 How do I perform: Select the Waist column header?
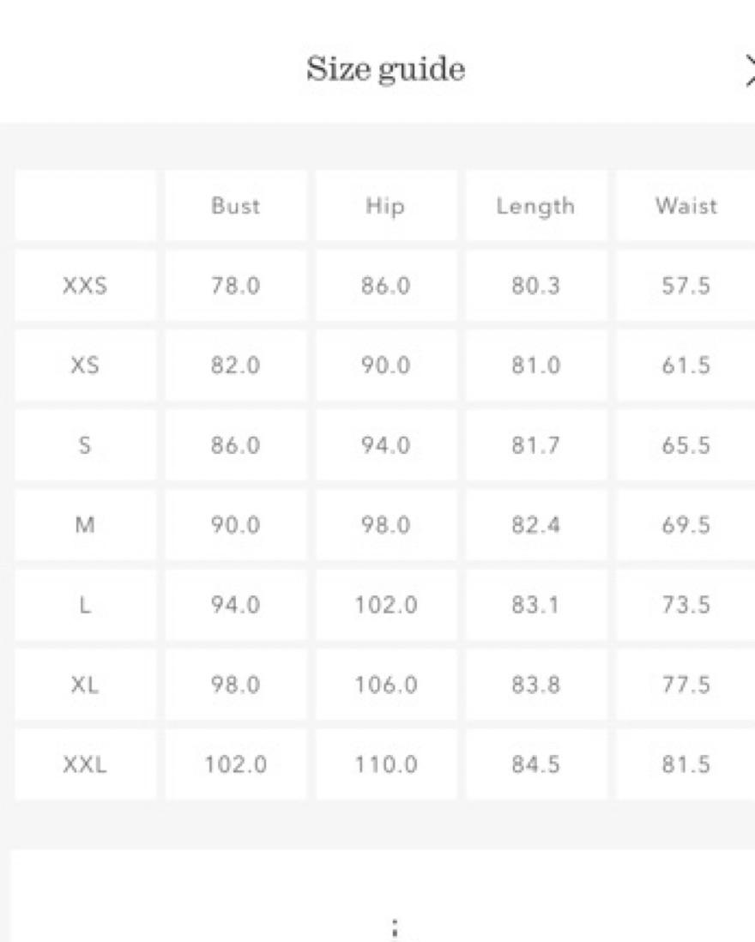coord(686,206)
